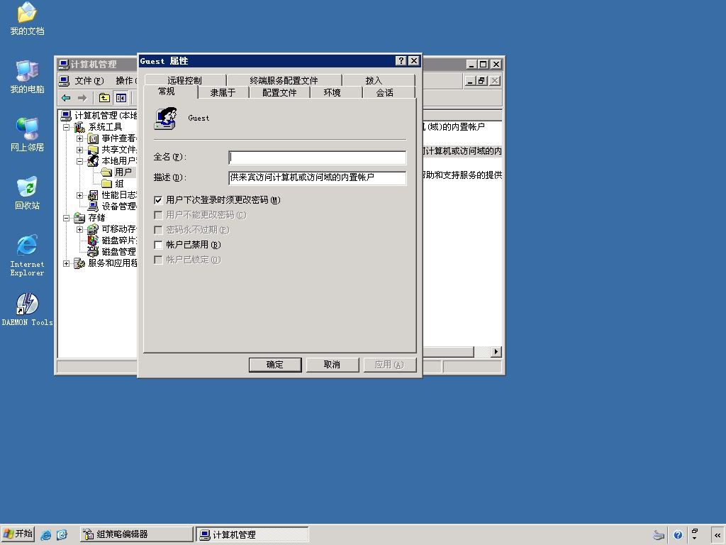Expand the 服务和应用程序 tree node
The image size is (726, 545).
point(66,263)
